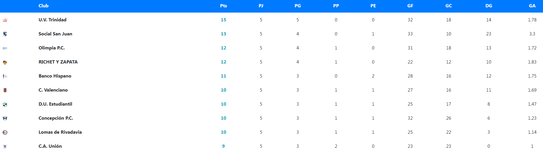Click the RICHET Y ZAPATA team crest
543x153 pixels.
click(x=5, y=62)
